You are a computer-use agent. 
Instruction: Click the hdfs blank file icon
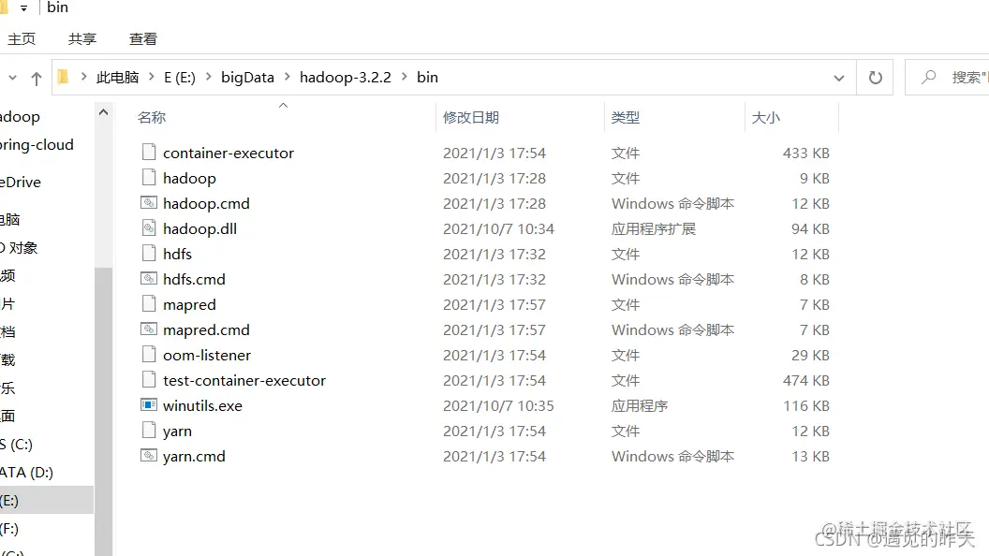[x=149, y=254]
